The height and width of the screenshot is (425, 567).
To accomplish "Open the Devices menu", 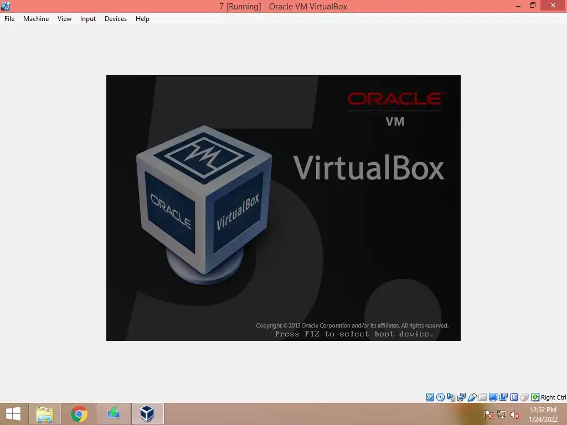I will tap(116, 19).
